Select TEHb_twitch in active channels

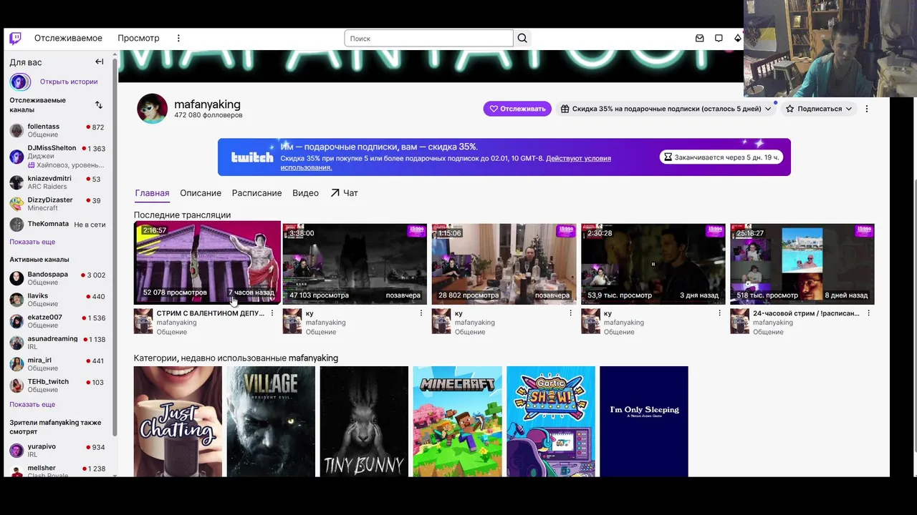click(x=57, y=386)
